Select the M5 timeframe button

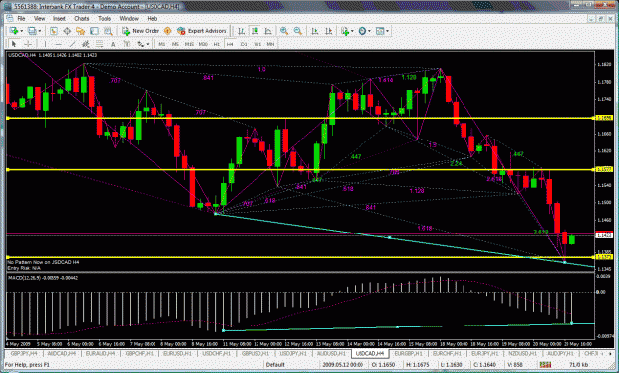[x=175, y=44]
